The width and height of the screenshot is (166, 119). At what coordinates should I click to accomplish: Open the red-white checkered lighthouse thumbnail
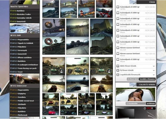86,9
